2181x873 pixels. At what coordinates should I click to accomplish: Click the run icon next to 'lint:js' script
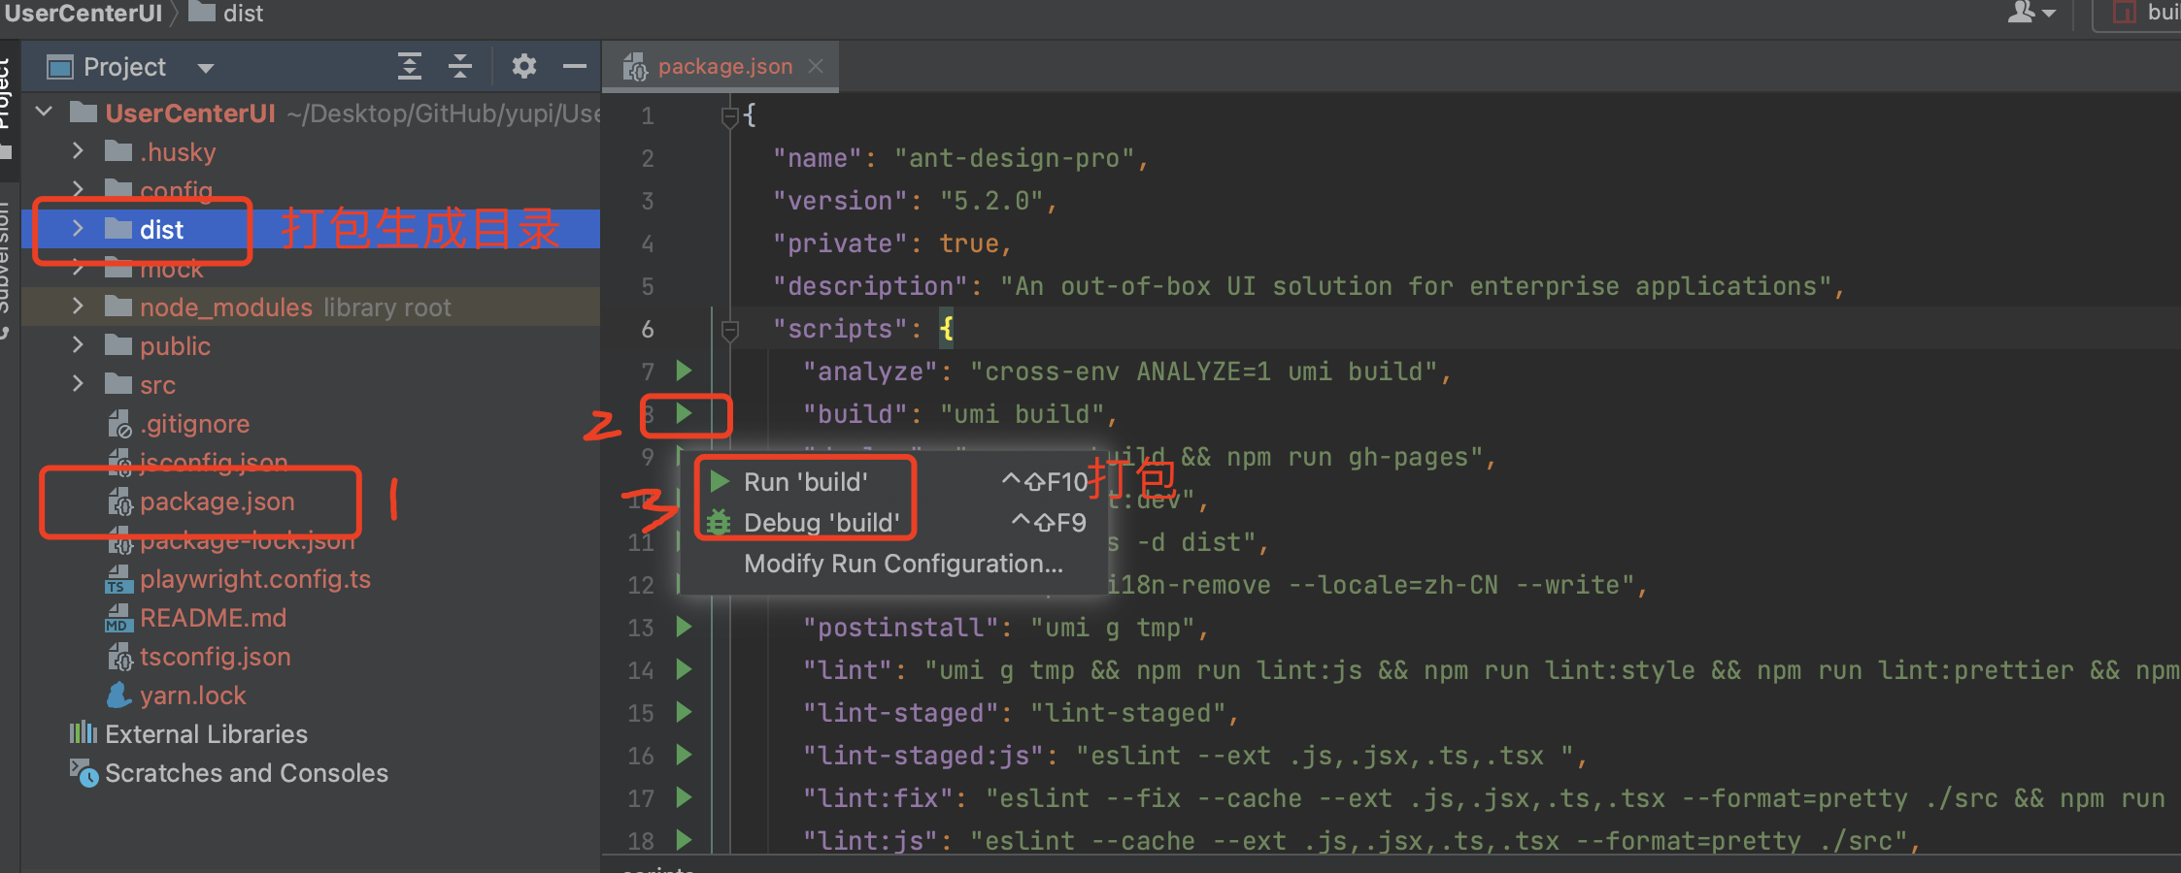point(684,840)
